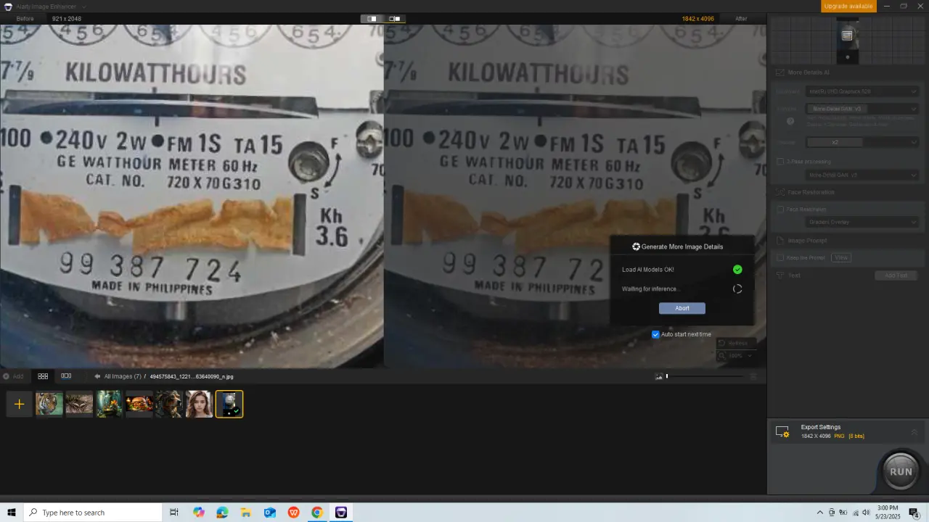The image size is (929, 522).
Task: Enable Keep the Prompt checkbox
Action: pos(781,257)
